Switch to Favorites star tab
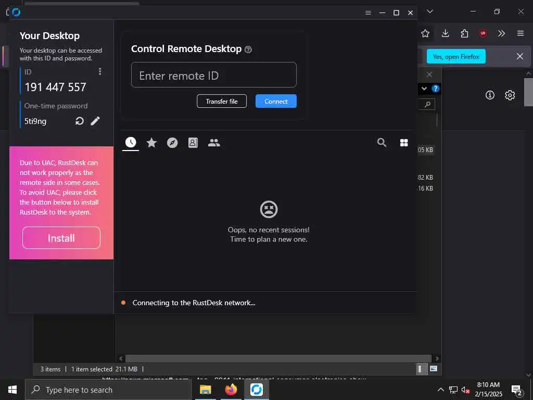The image size is (533, 400). pyautogui.click(x=151, y=143)
